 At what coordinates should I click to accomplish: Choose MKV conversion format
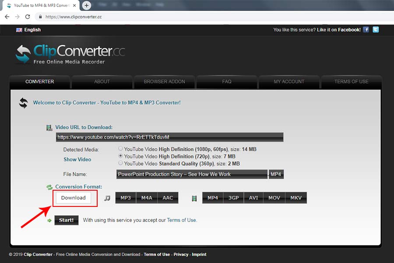(x=296, y=198)
